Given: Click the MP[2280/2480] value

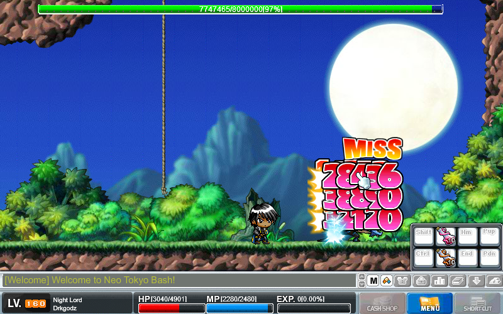Looking at the screenshot, I should pos(231,299).
